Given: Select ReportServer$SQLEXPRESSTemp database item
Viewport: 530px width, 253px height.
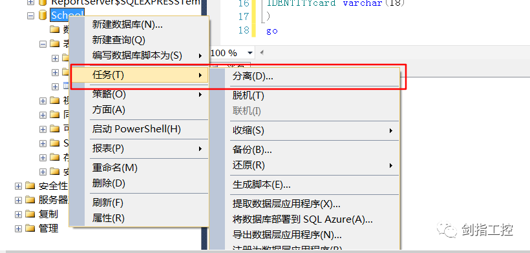Looking at the screenshot, I should (126, 3).
